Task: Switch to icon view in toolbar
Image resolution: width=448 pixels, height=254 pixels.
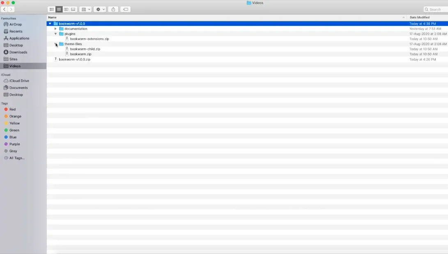Action: click(x=51, y=9)
